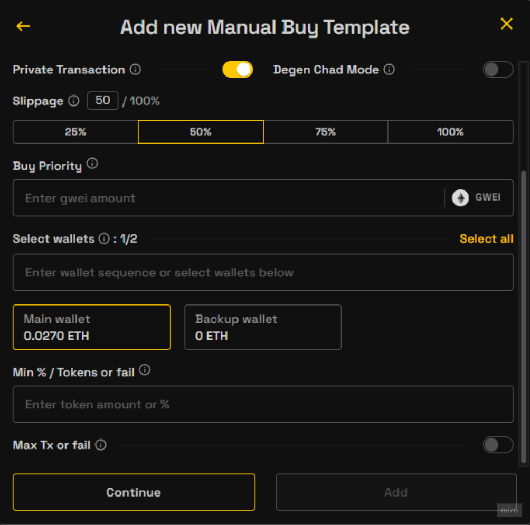
Task: Click the back arrow icon
Action: 23,26
